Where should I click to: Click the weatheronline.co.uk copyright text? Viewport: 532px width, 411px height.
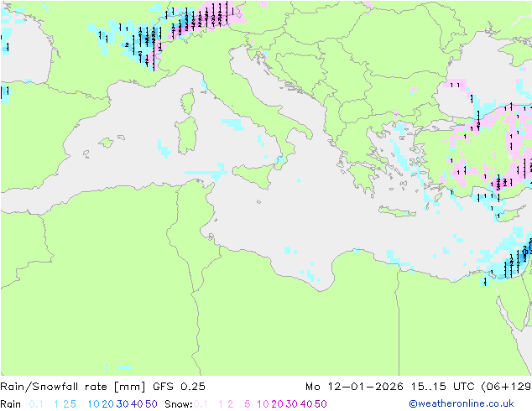pos(462,403)
